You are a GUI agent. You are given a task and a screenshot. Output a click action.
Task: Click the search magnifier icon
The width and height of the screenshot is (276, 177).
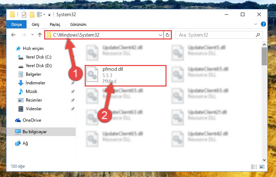[258, 35]
